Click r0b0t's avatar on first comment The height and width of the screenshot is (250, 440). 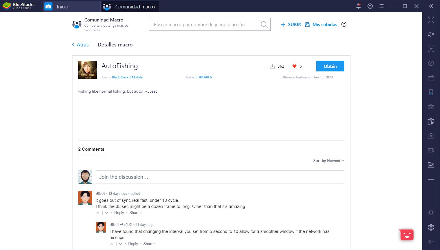[85, 198]
